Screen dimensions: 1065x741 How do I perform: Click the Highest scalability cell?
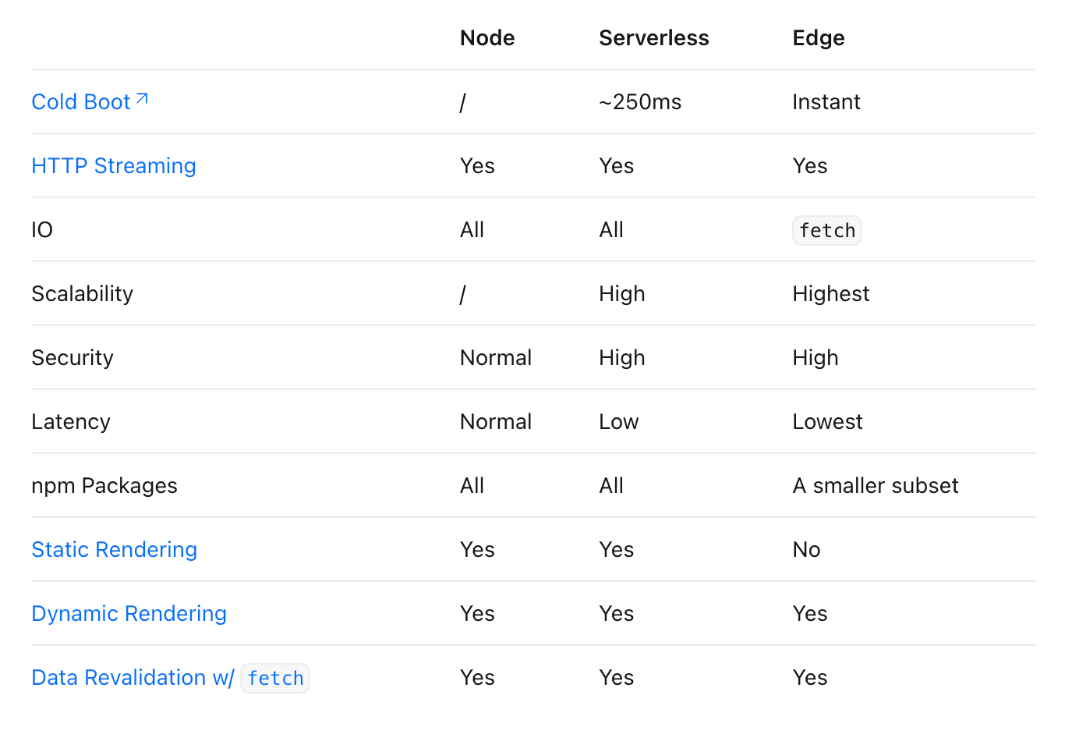coord(830,294)
